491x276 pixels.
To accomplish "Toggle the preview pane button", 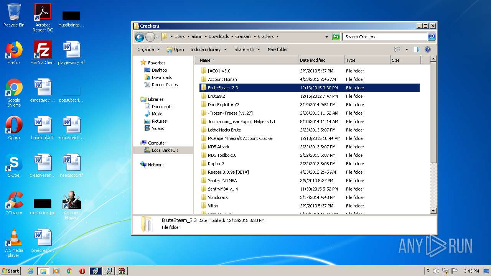I will pyautogui.click(x=417, y=49).
